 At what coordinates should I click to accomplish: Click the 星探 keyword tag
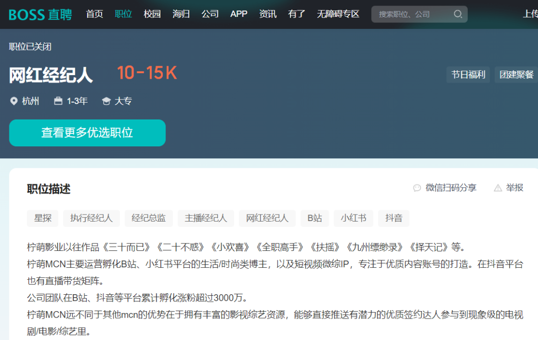click(x=42, y=218)
